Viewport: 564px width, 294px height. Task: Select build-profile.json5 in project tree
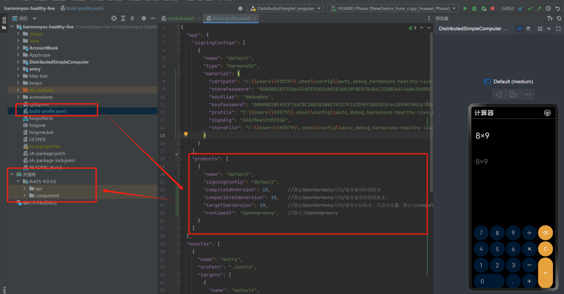point(48,111)
